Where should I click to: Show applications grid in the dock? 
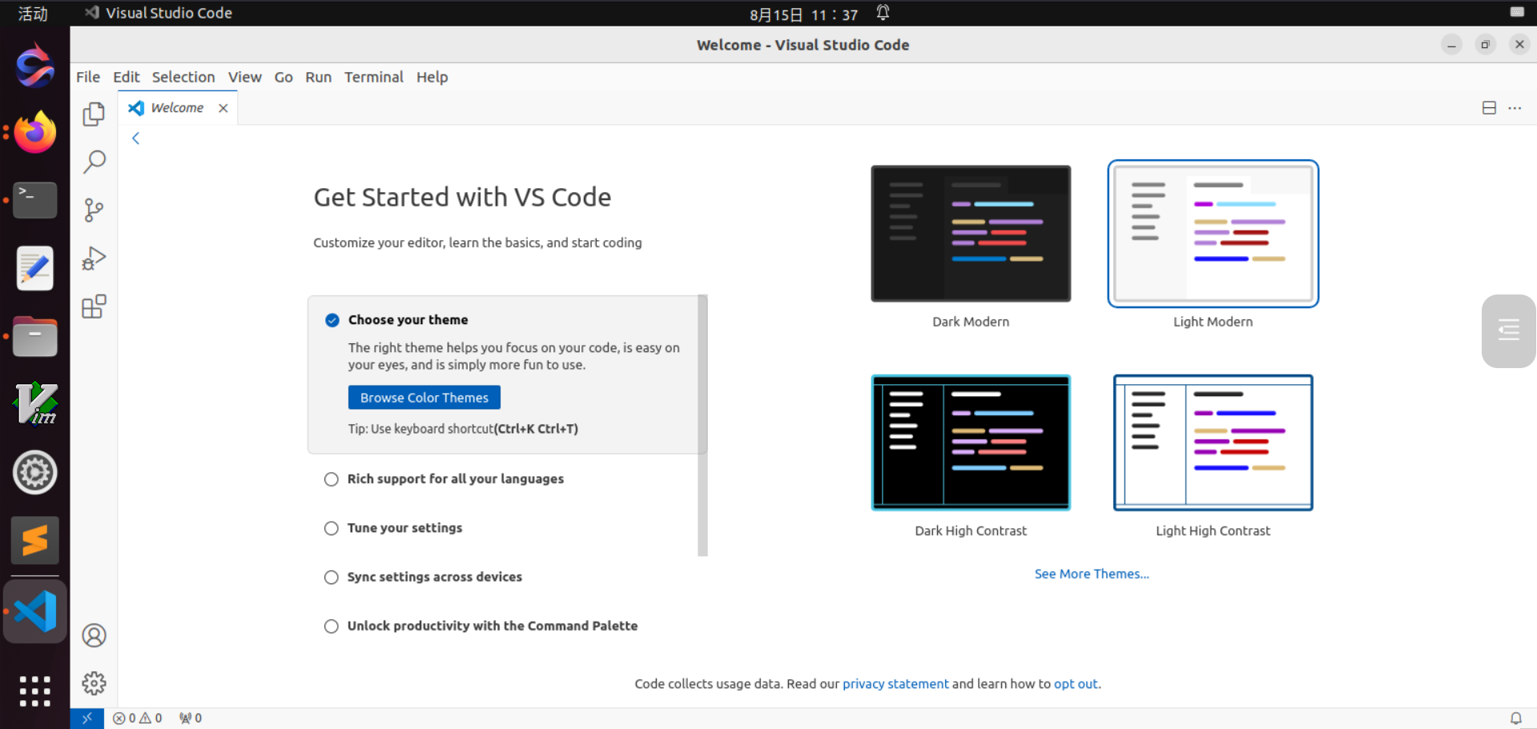[35, 691]
